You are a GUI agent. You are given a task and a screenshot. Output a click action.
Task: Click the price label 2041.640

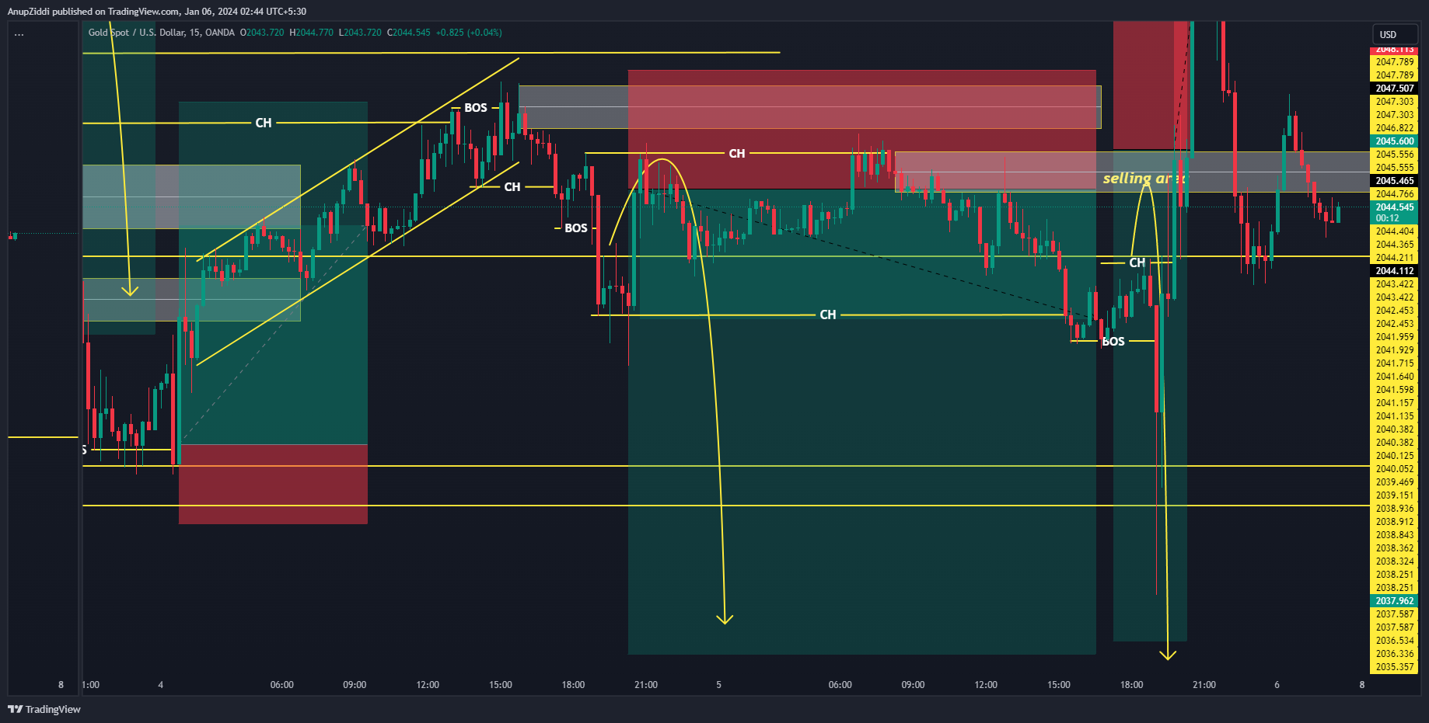click(1395, 377)
